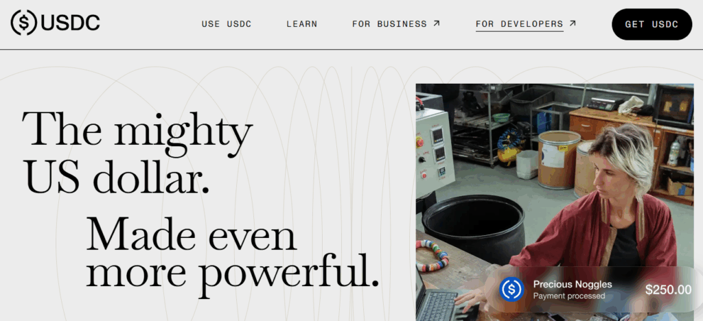
Task: Open the USE USDC menu item
Action: coord(227,24)
